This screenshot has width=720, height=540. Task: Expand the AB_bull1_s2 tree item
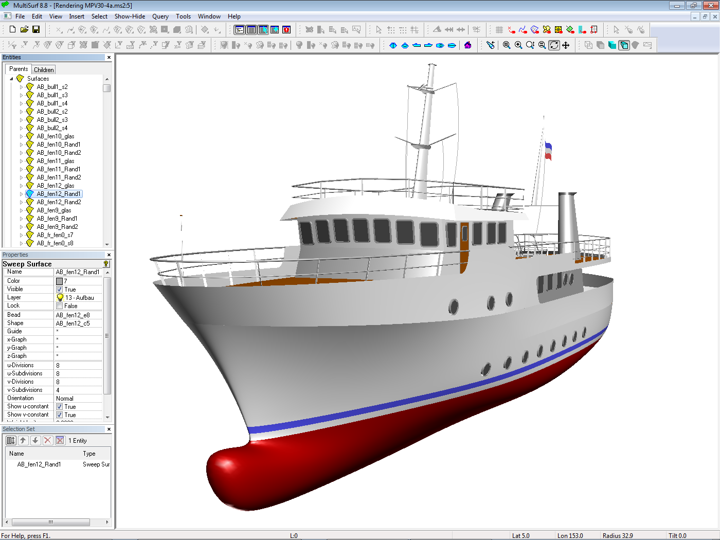point(21,87)
